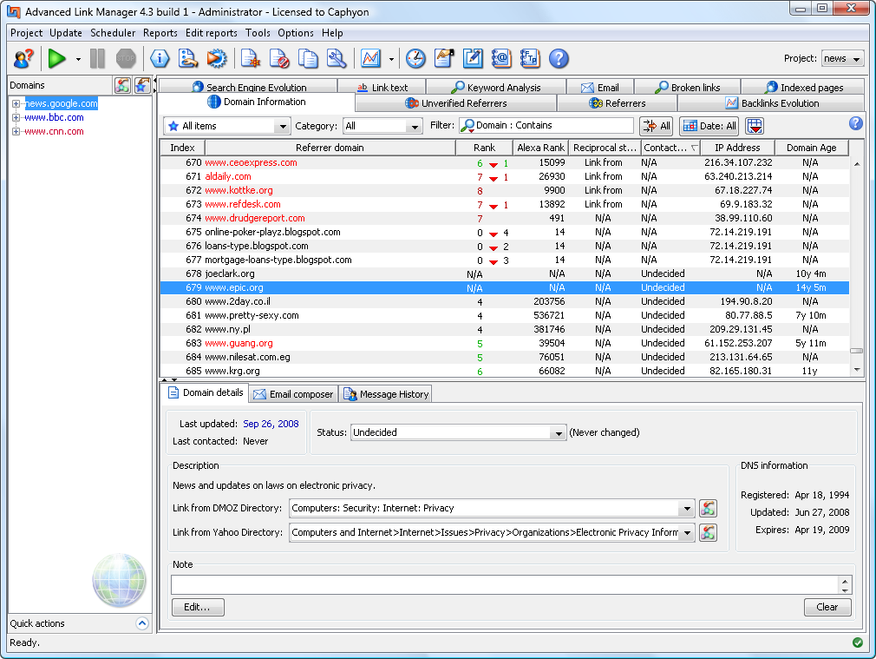
Task: Open the Tools menu
Action: (258, 33)
